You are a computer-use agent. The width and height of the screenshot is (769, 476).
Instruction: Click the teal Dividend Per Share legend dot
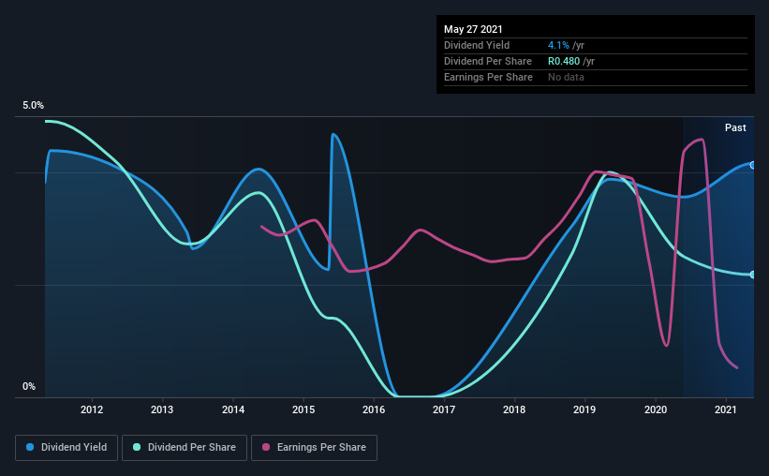[137, 447]
